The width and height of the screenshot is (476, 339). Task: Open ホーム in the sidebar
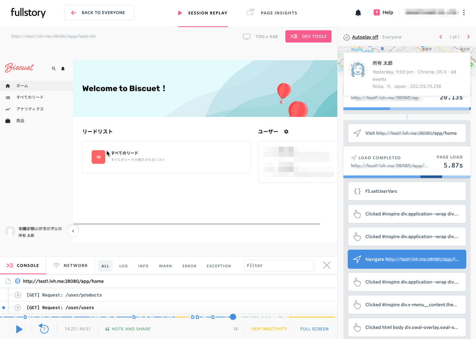point(36,86)
